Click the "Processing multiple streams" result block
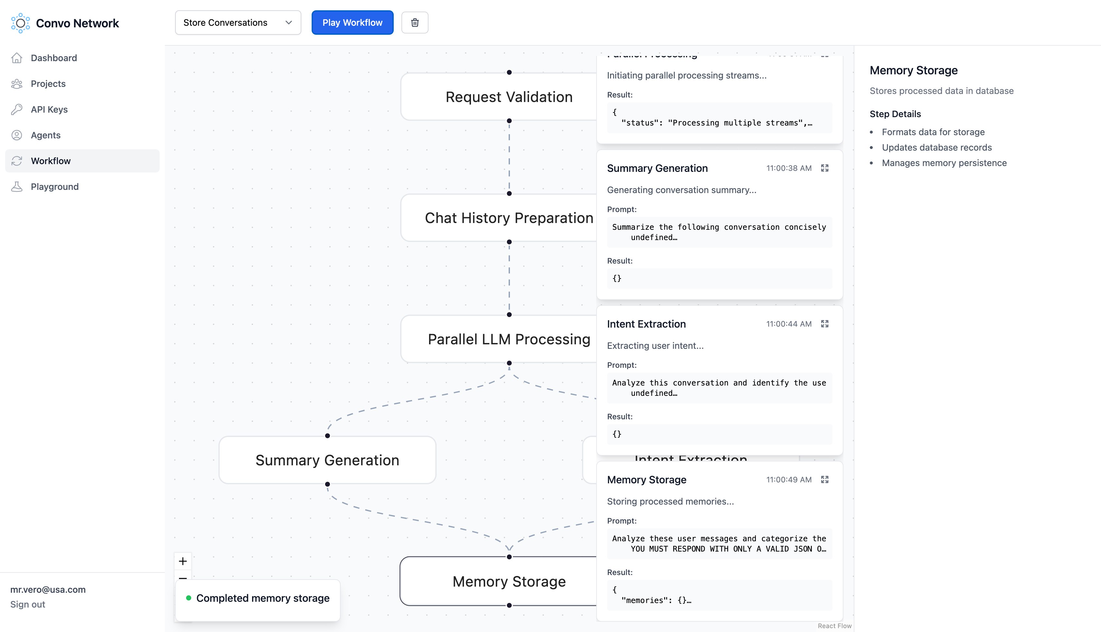The image size is (1101, 632). coord(720,118)
